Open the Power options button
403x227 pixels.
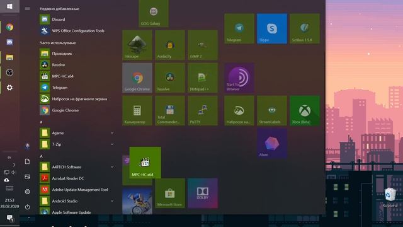pos(28,207)
